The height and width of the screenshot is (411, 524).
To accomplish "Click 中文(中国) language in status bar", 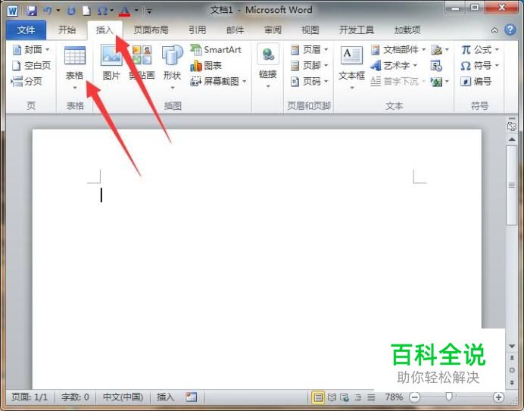I will coord(123,397).
